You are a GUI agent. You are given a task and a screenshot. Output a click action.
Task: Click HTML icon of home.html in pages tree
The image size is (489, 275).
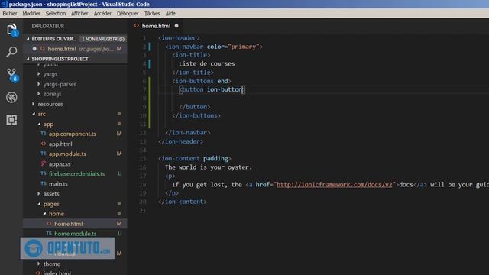point(49,224)
